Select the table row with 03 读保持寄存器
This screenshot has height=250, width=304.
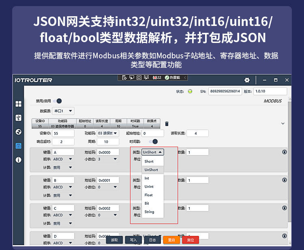pos(96,126)
